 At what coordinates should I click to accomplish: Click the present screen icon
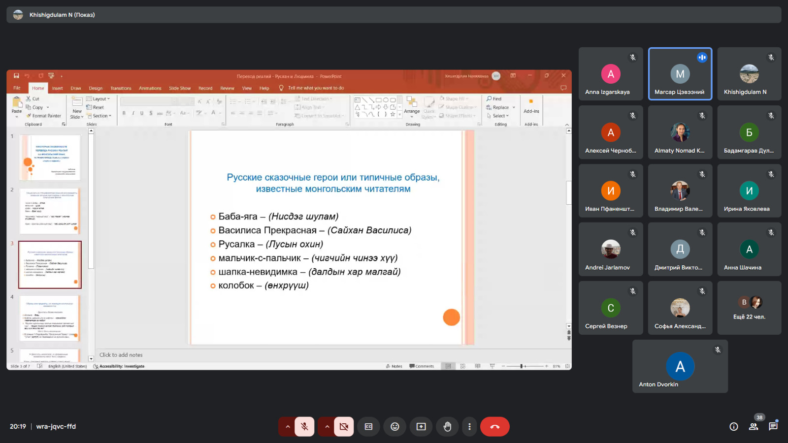421,427
